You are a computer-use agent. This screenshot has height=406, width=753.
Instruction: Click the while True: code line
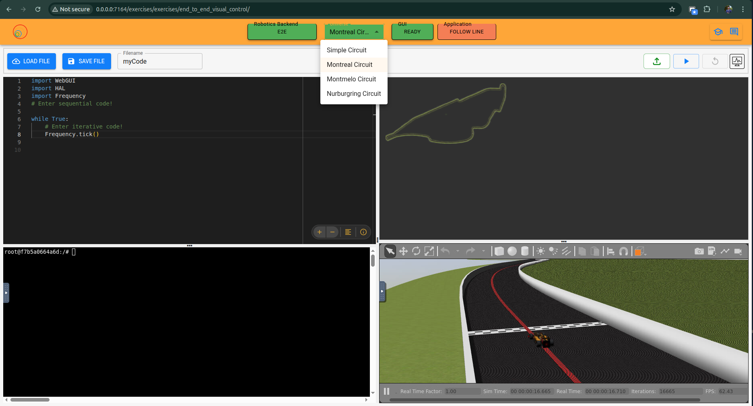click(50, 119)
